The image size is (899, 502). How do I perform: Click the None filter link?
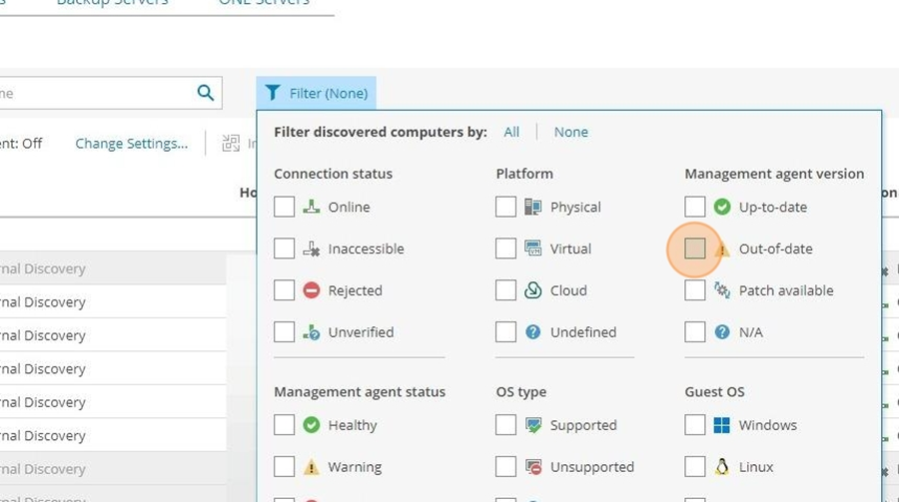pos(571,132)
